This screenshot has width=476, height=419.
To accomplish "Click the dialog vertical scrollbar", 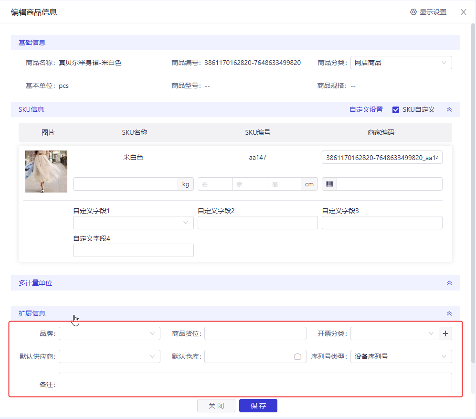I will tap(473, 193).
